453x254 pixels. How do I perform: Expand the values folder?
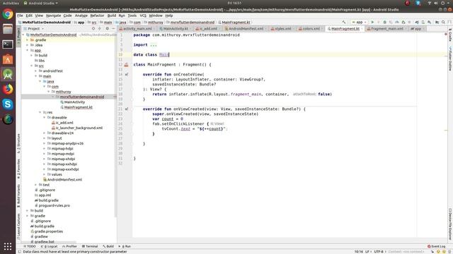coord(44,174)
